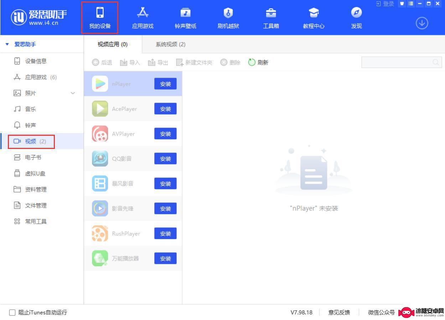Open the download manager arrow icon
Viewport: 445px width, 320px height.
pos(422,23)
